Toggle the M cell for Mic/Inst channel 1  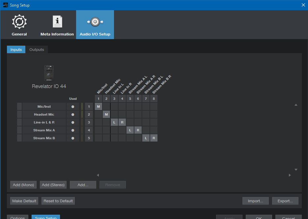98,106
